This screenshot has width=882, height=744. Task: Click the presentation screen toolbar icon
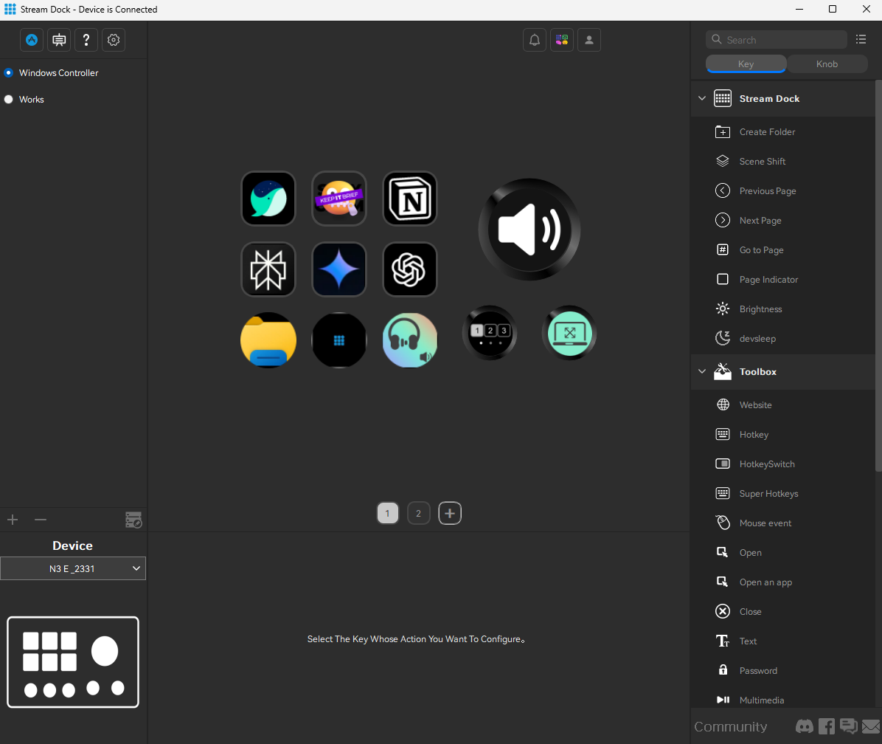point(59,40)
